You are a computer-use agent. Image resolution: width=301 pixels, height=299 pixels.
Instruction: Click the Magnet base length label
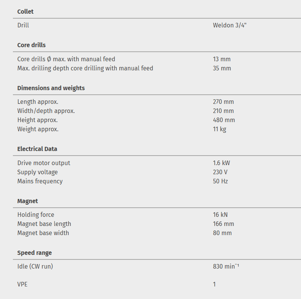(44, 224)
